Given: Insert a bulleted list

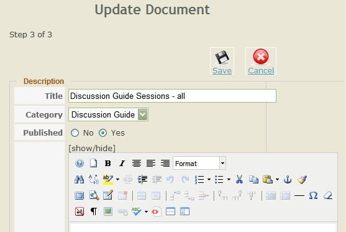Looking at the screenshot, I should coord(219,179).
